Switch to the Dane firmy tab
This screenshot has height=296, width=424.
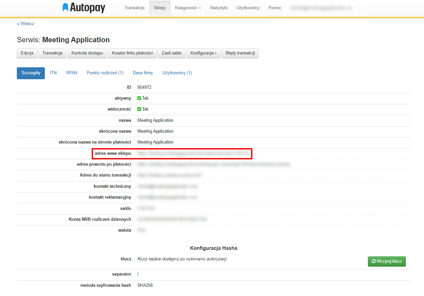click(143, 73)
